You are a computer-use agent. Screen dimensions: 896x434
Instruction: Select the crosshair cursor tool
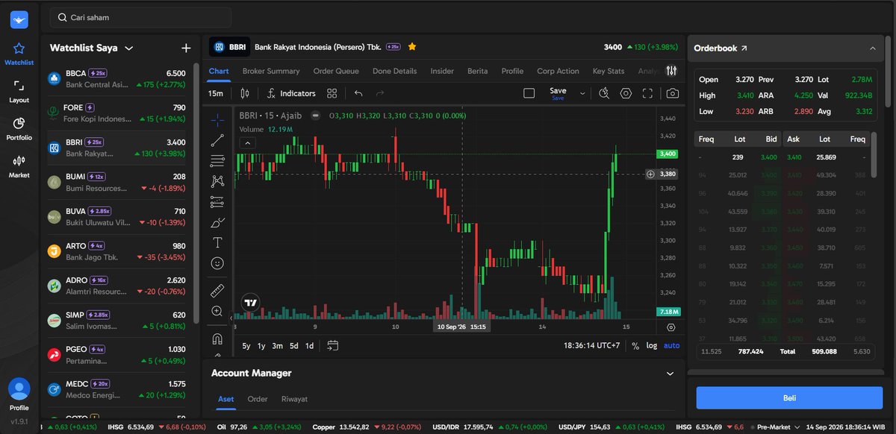point(217,119)
